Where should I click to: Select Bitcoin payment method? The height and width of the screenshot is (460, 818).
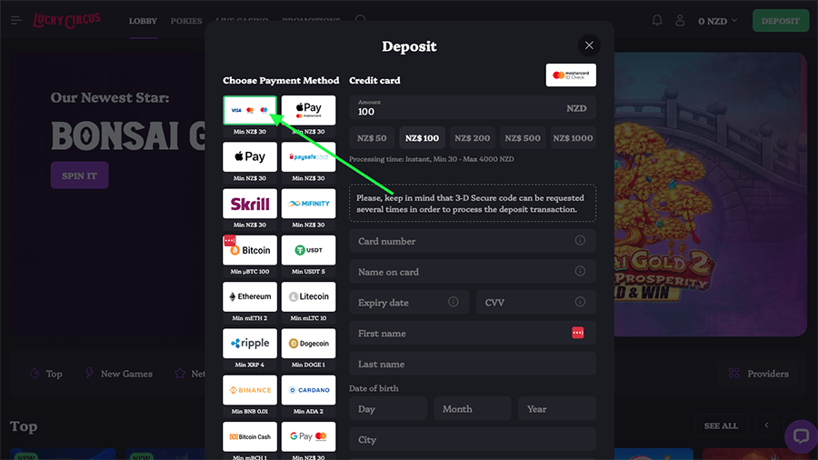[x=250, y=250]
